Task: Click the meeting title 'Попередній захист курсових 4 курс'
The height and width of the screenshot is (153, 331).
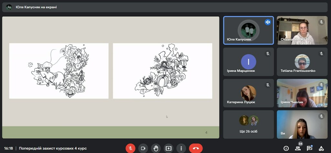Action: 53,148
